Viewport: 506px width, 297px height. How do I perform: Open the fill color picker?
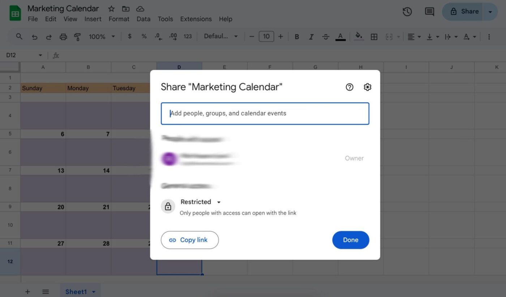coord(359,37)
